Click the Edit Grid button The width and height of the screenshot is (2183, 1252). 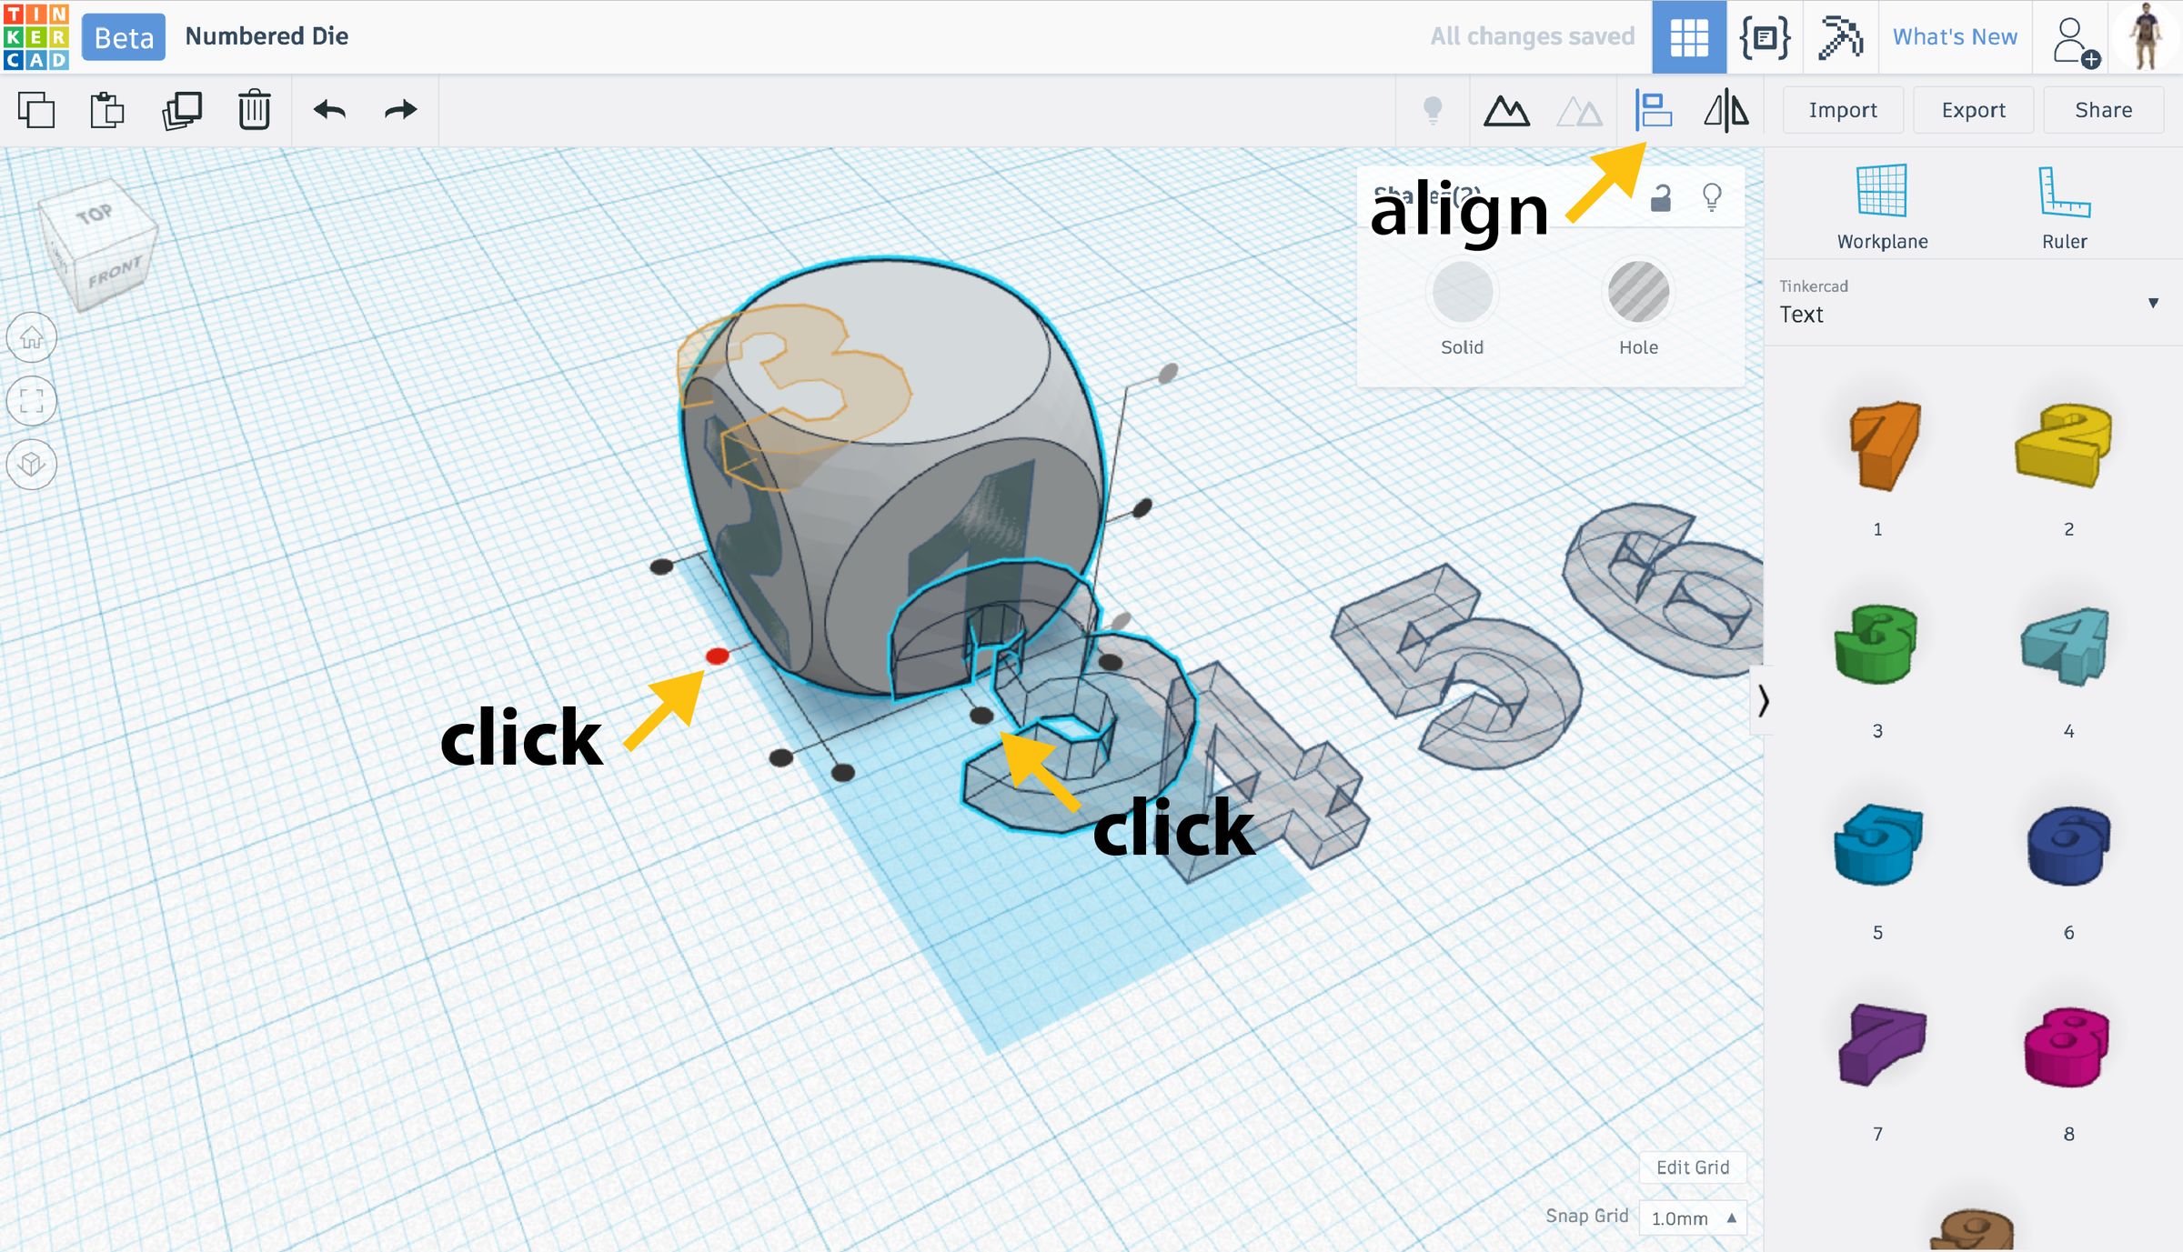coord(1692,1167)
